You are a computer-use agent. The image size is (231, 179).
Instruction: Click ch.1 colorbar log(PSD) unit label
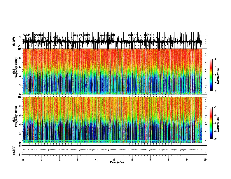coord(218,76)
